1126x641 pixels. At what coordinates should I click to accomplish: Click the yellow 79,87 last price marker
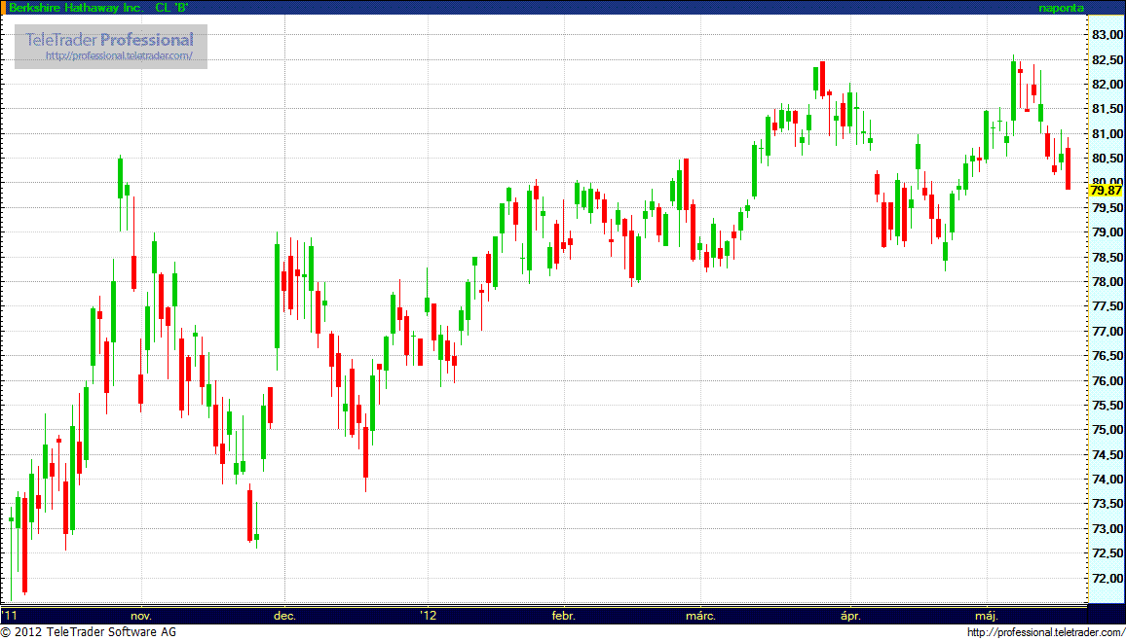[x=1106, y=190]
